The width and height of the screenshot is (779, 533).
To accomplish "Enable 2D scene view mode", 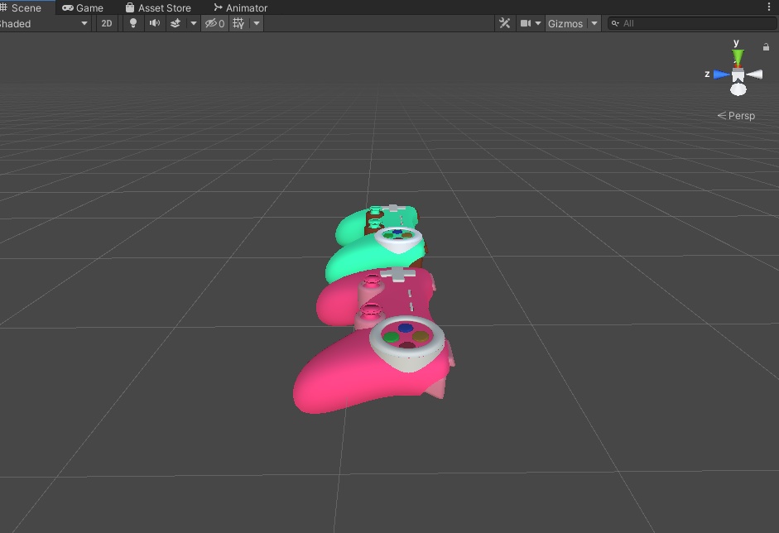I will [x=106, y=23].
